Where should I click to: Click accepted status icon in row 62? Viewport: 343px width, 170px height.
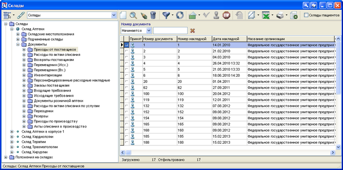(132, 88)
